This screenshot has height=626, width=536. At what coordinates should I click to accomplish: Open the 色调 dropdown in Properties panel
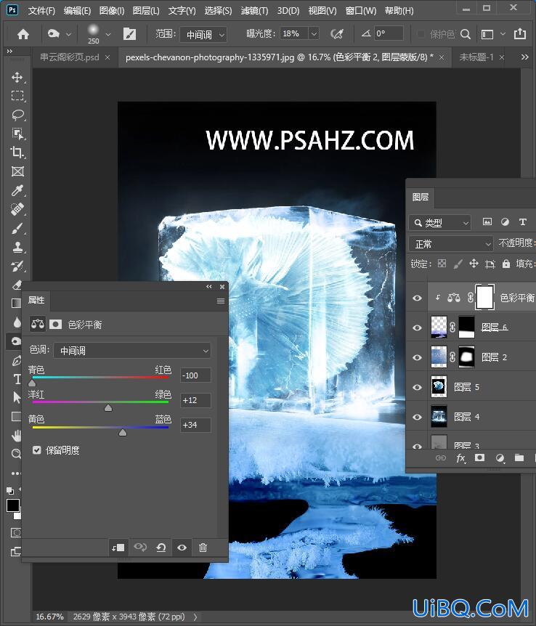click(x=132, y=351)
